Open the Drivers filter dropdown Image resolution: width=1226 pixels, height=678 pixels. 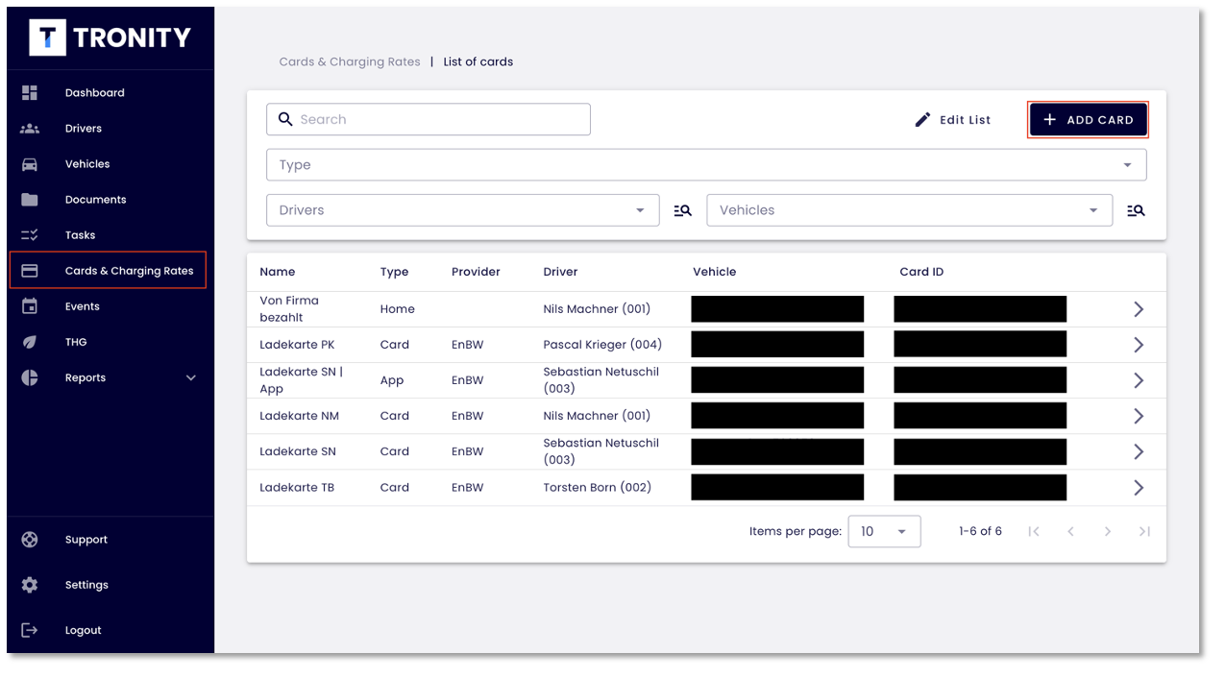(463, 210)
